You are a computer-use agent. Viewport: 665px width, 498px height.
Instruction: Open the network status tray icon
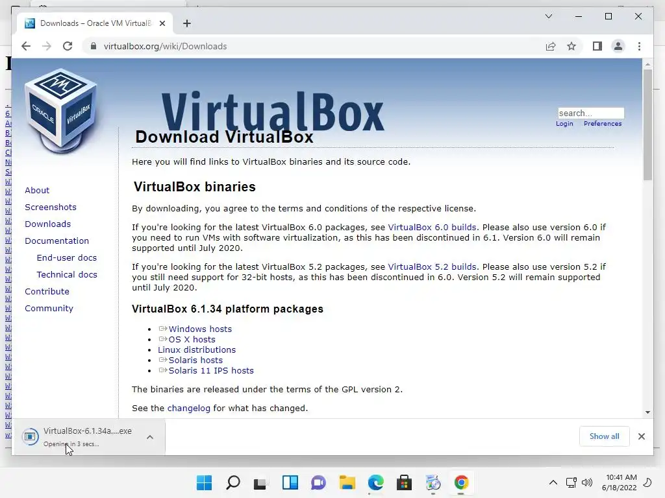[x=571, y=482]
